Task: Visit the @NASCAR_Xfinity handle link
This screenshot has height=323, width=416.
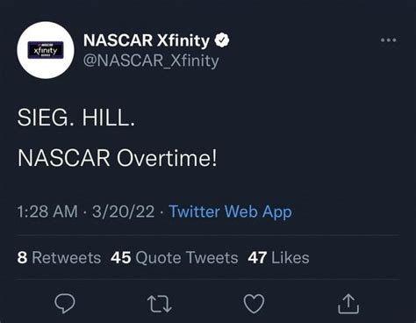Action: (x=151, y=61)
